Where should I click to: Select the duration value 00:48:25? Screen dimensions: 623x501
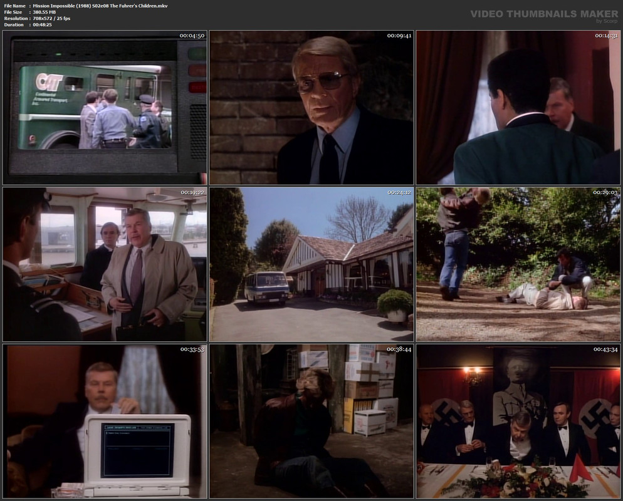43,24
